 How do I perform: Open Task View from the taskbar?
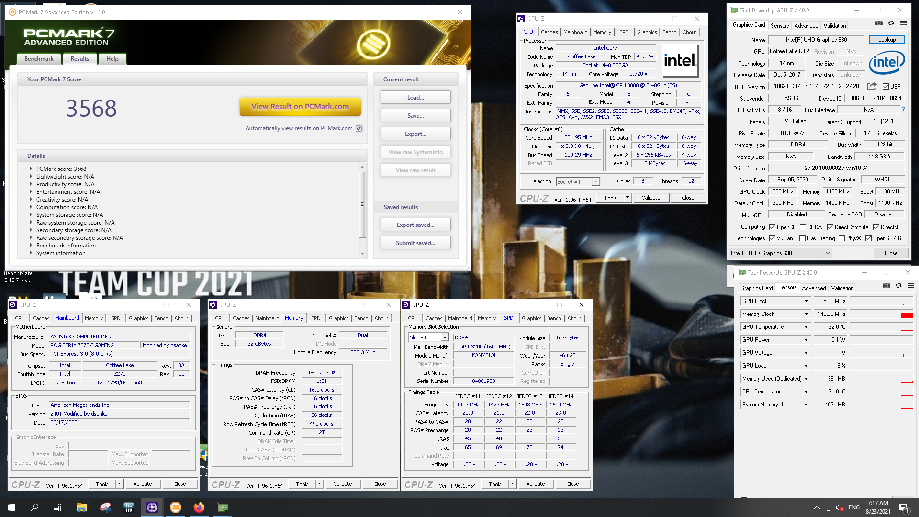click(57, 507)
